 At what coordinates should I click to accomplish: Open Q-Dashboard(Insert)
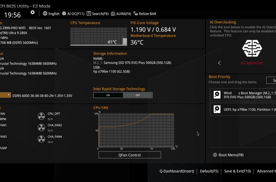click(177, 171)
